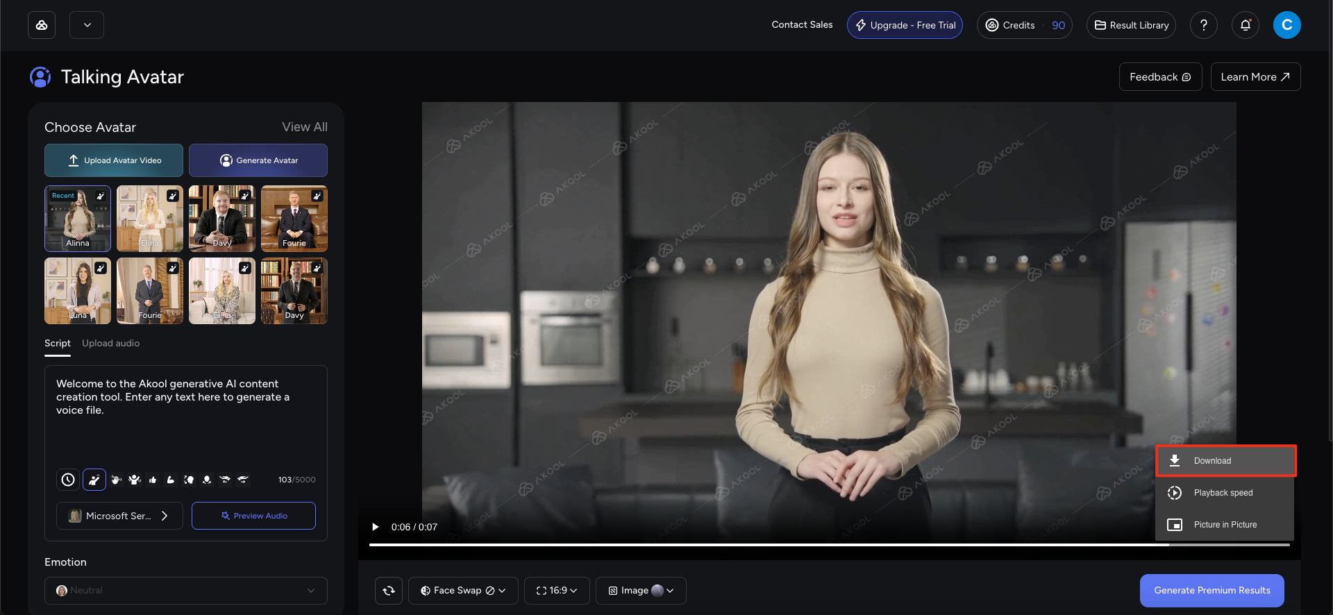Choose Playback speed from the video menu
Viewport: 1333px width, 615px height.
pos(1225,493)
